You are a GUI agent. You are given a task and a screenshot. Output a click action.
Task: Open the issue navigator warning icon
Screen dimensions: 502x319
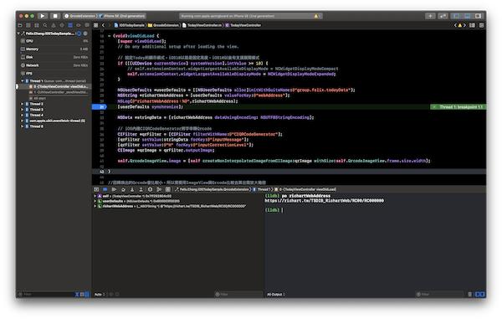click(x=54, y=25)
